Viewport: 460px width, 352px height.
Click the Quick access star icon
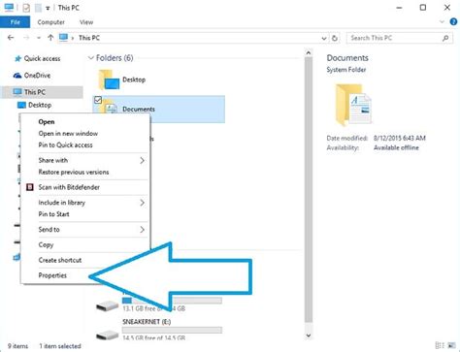click(18, 58)
